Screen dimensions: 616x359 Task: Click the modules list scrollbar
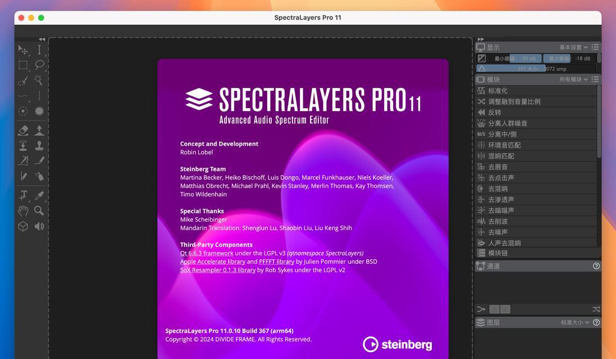tap(599, 122)
